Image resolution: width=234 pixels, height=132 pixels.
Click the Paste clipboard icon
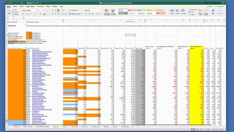point(9,11)
